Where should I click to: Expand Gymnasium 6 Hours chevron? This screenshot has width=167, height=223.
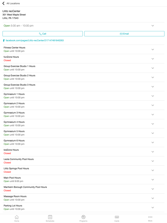pos(153,142)
